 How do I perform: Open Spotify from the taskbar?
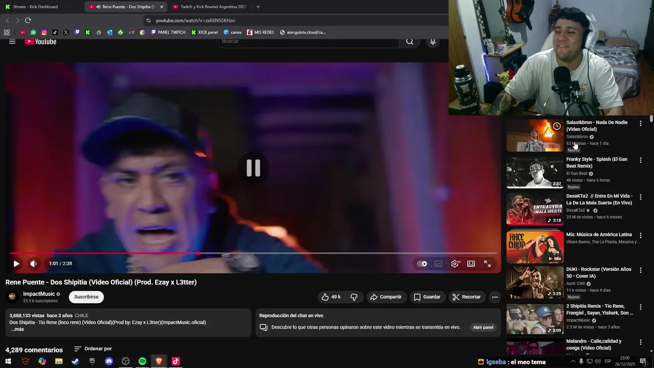(x=142, y=361)
